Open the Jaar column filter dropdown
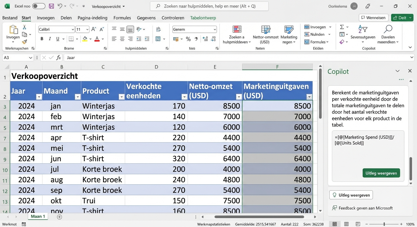This screenshot has width=417, height=227. coord(39,97)
